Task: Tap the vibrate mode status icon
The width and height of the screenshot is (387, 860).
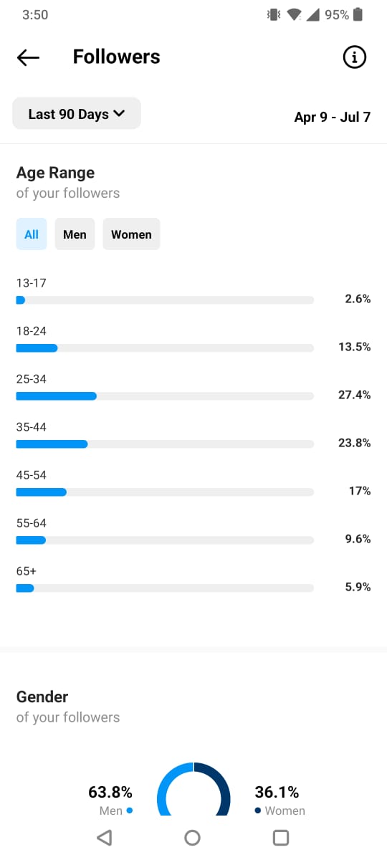Action: (273, 14)
